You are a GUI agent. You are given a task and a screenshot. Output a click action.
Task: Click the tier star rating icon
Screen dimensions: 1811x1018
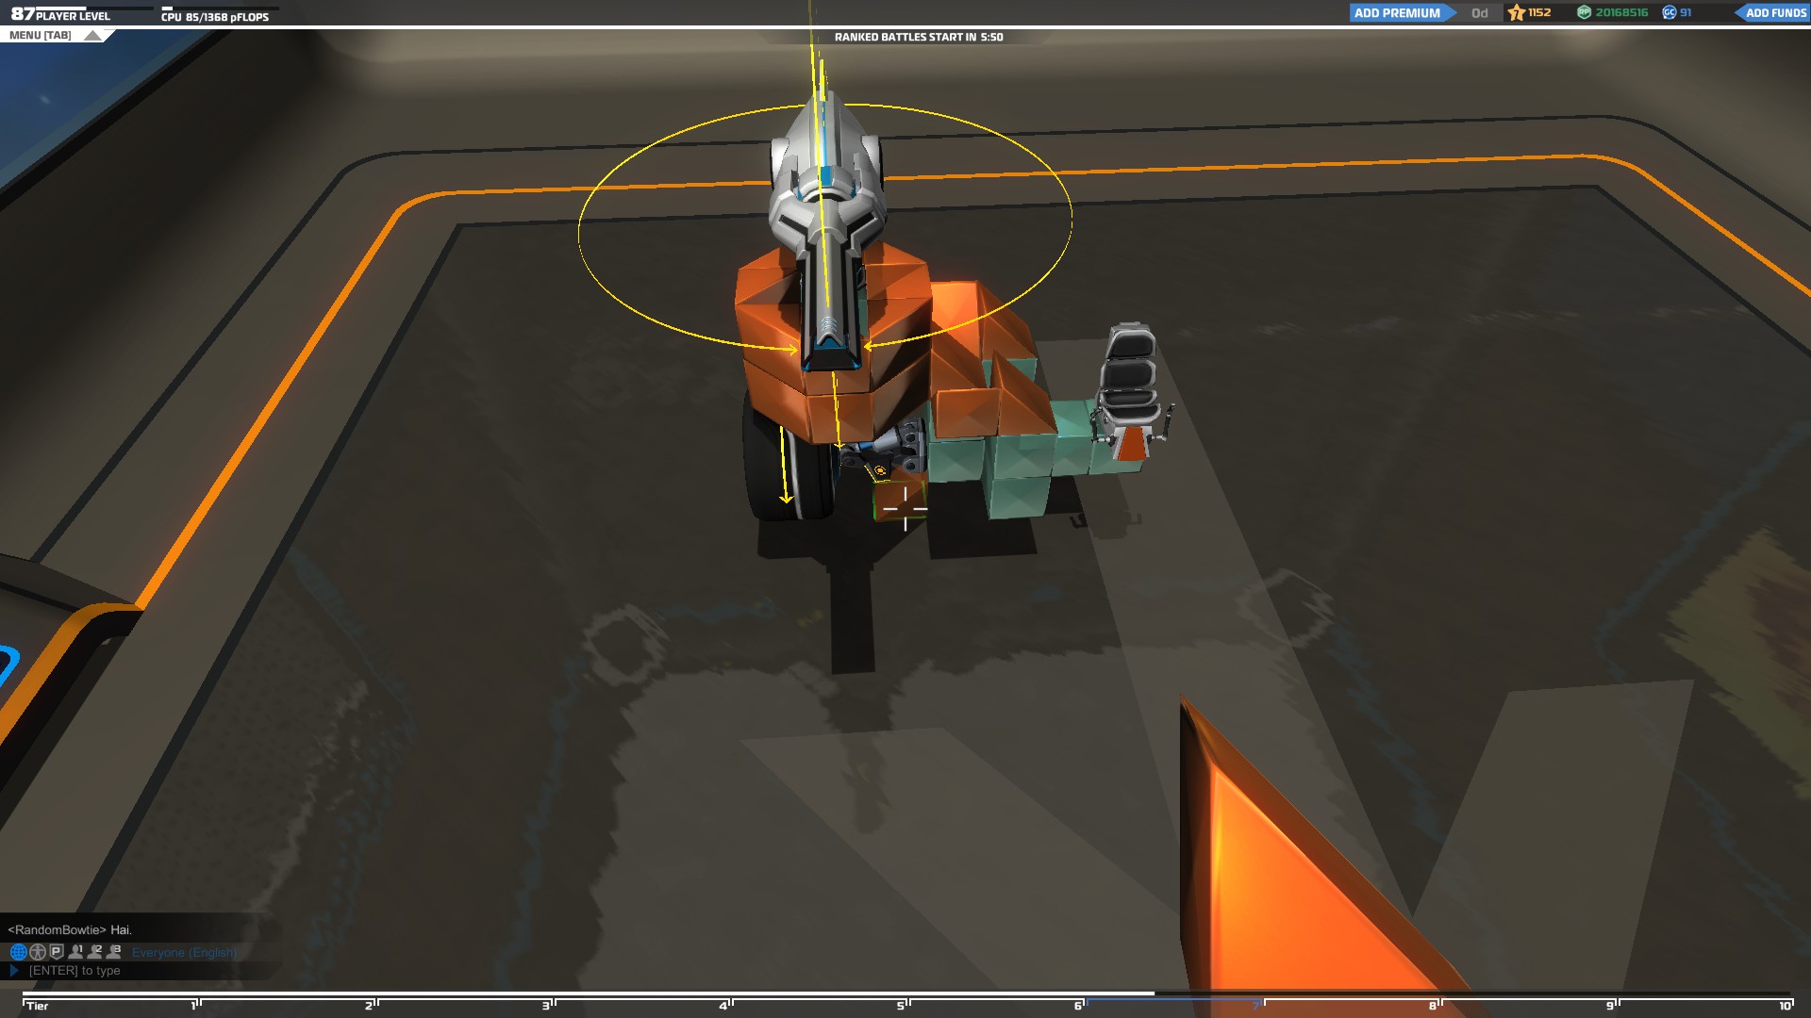(1517, 12)
